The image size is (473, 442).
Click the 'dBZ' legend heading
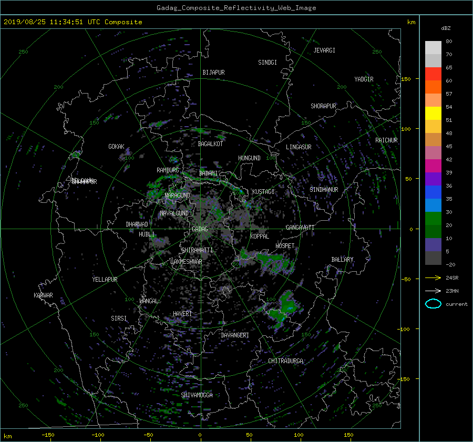click(x=446, y=28)
